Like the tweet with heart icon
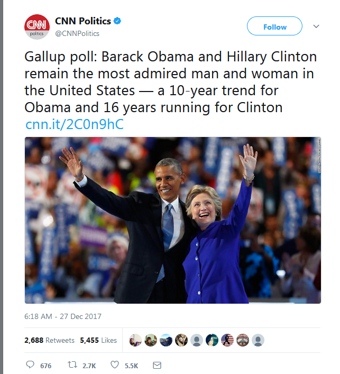The height and width of the screenshot is (374, 340). click(114, 365)
